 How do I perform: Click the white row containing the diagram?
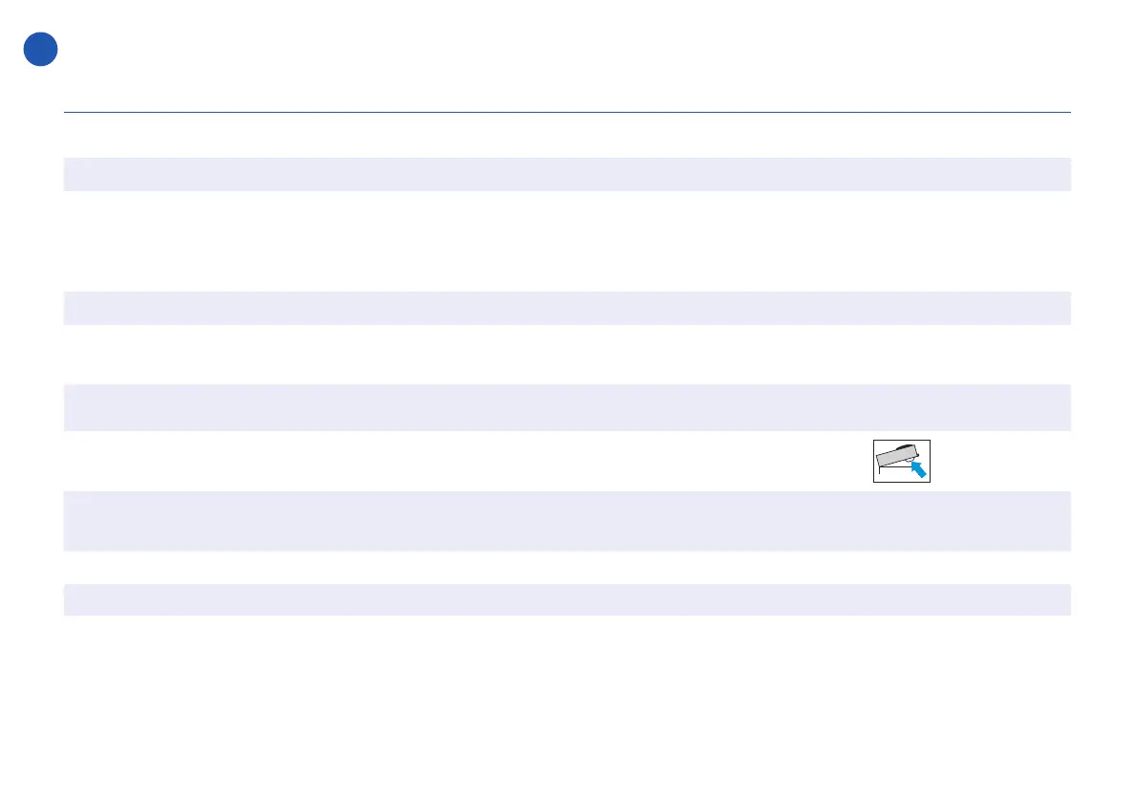tap(567, 461)
